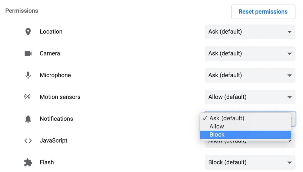Image resolution: width=303 pixels, height=172 pixels.
Task: Click the Microphone icon
Action: [x=28, y=75]
